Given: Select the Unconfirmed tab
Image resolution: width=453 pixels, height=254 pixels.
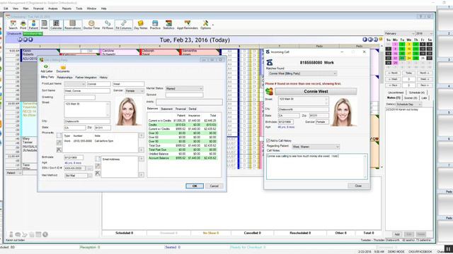Looking at the screenshot, I should (396, 92).
